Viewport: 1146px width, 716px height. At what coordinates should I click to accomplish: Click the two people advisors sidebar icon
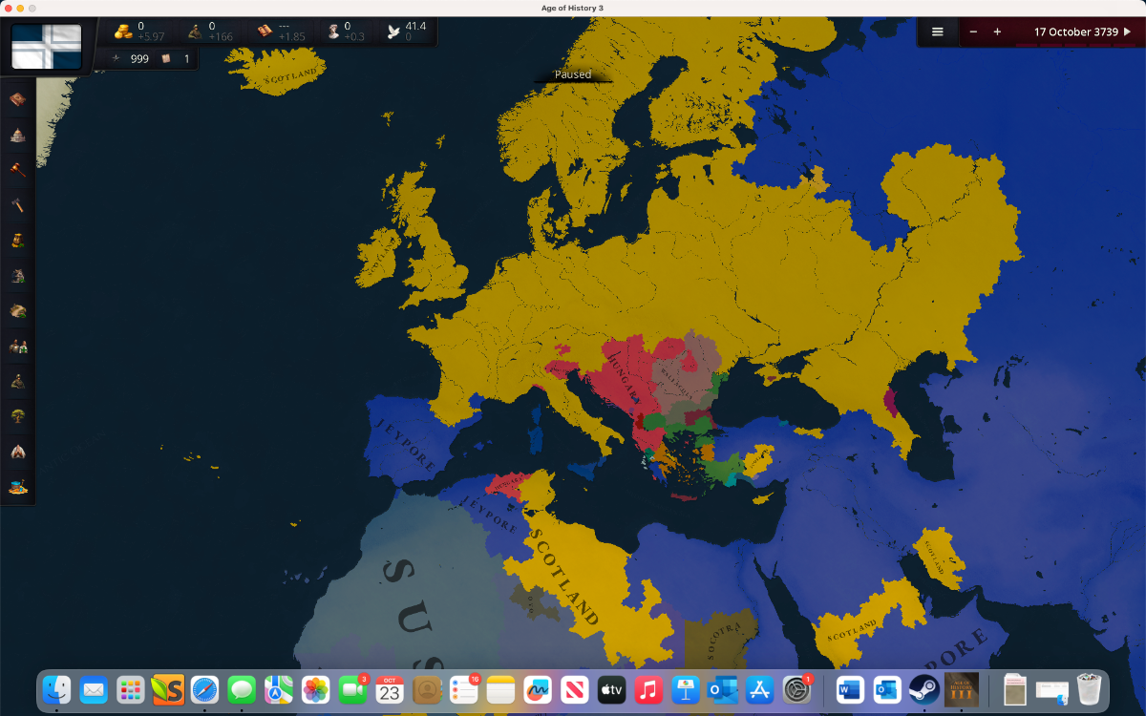click(17, 347)
